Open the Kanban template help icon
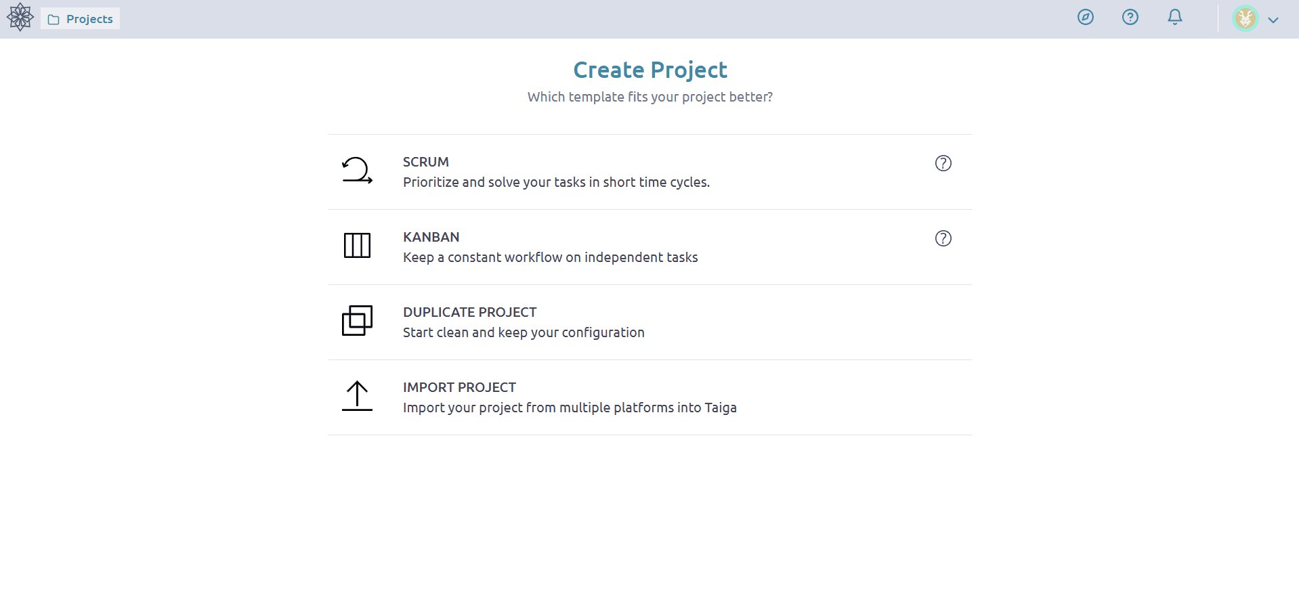The width and height of the screenshot is (1299, 614). pyautogui.click(x=943, y=238)
